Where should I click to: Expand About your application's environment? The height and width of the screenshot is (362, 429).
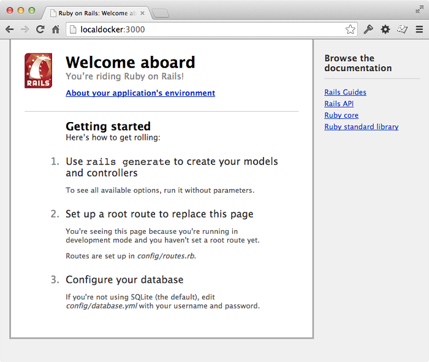pos(140,93)
